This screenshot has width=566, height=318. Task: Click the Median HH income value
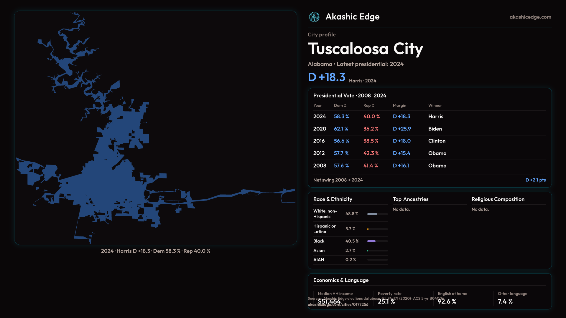tap(329, 302)
